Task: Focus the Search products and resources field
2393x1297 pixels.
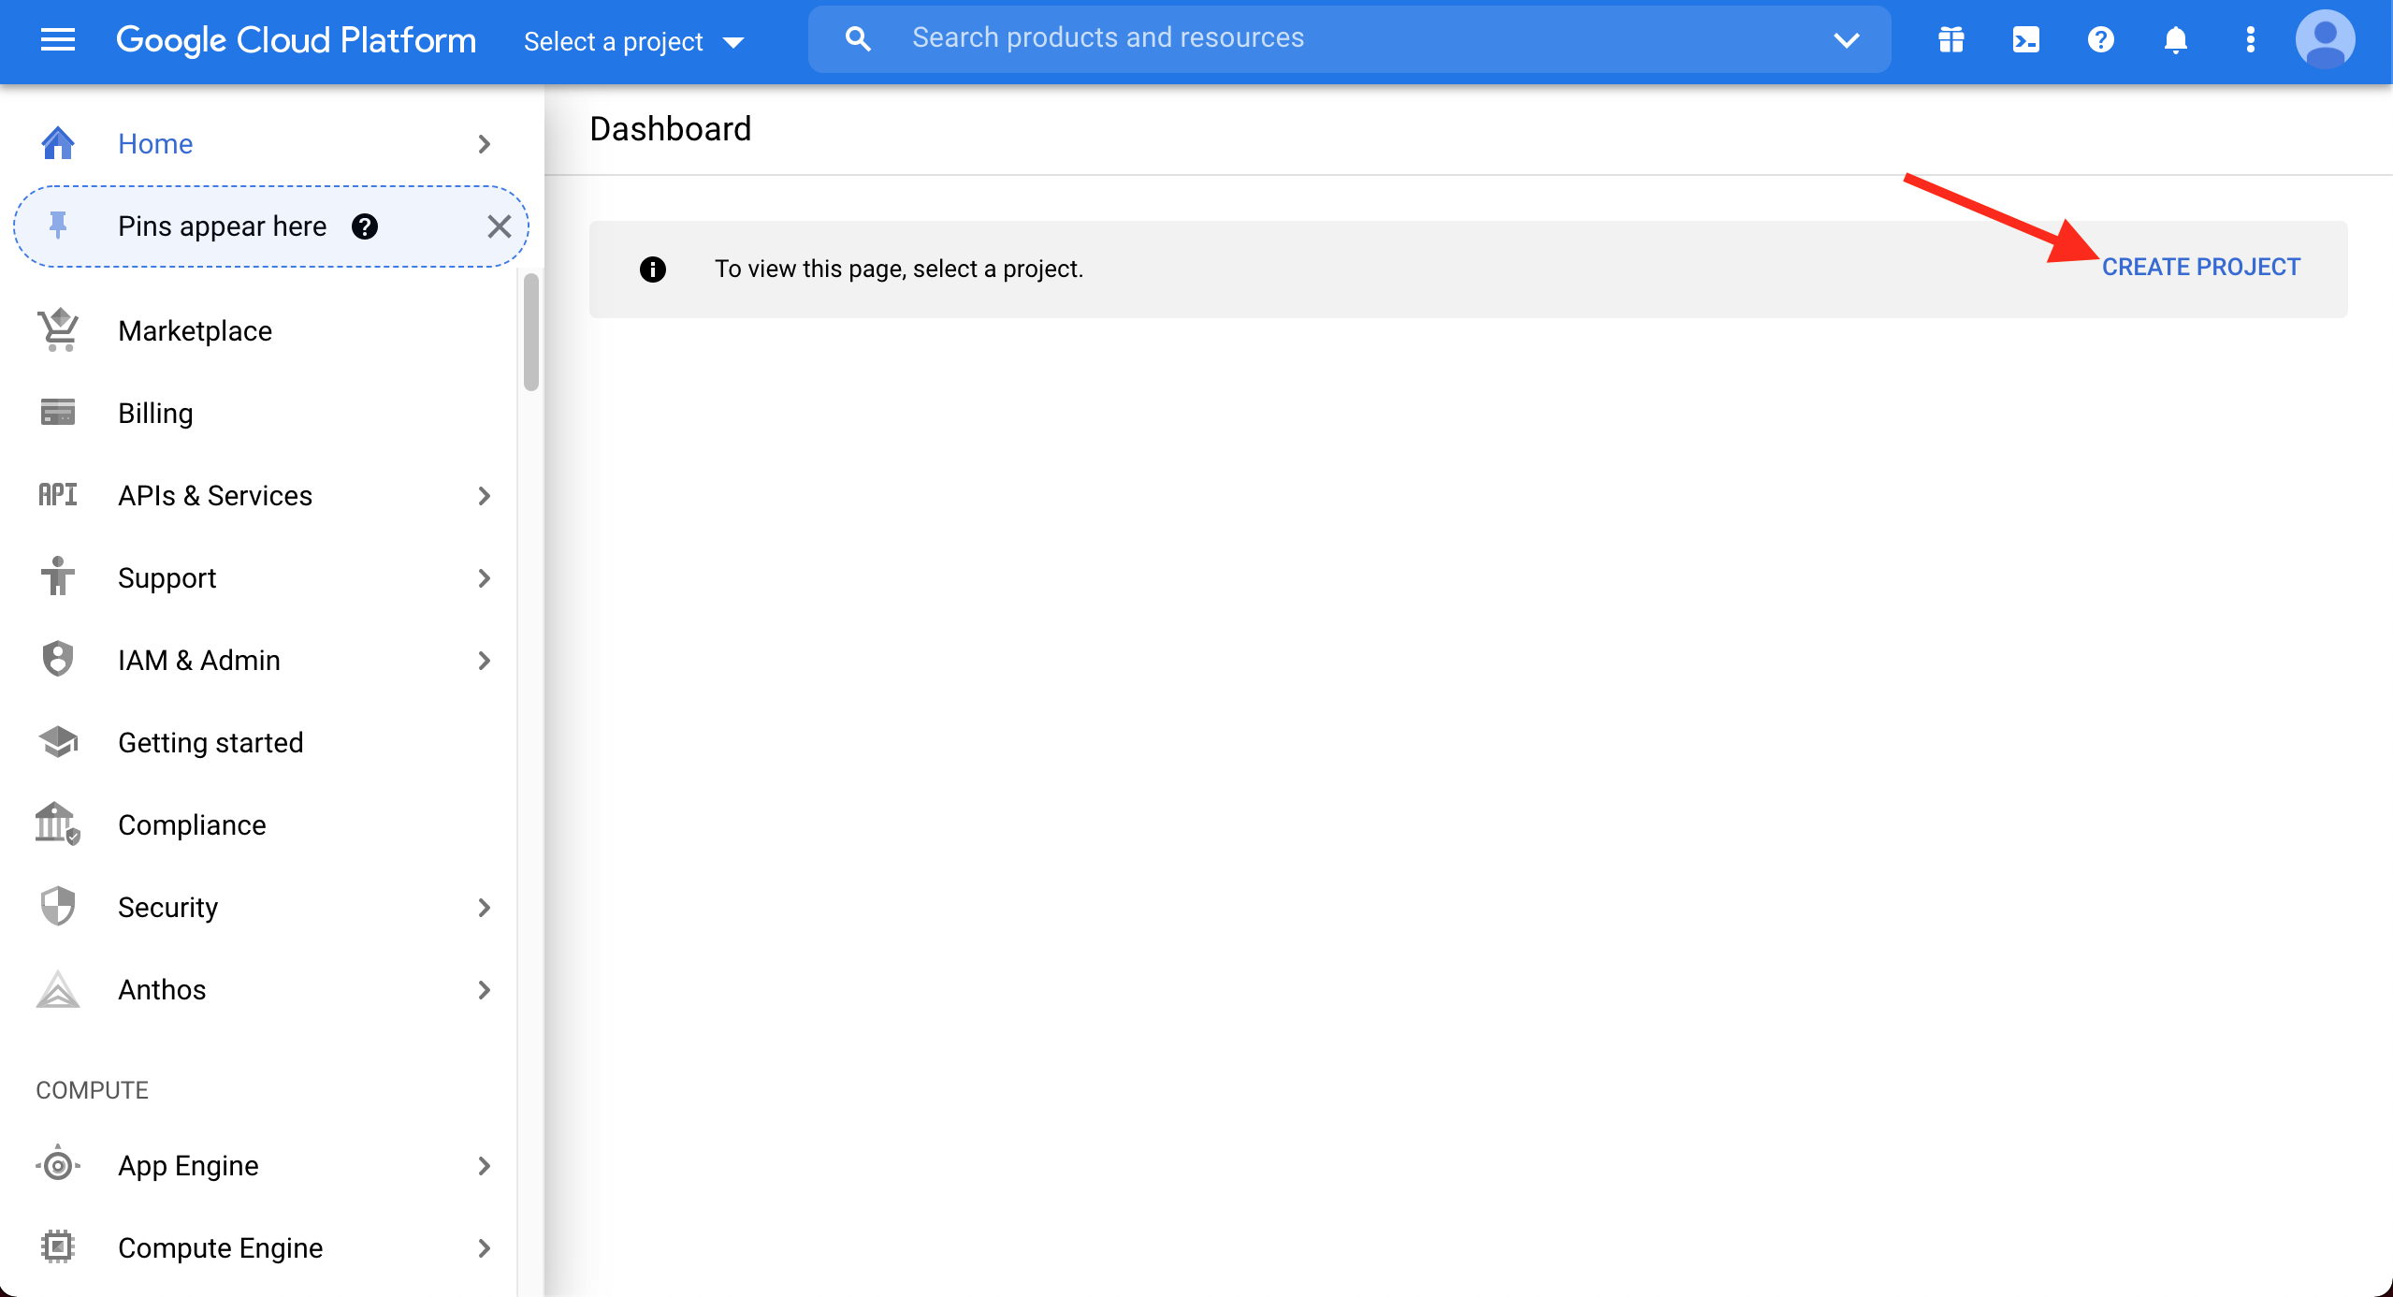Action: tap(1349, 39)
